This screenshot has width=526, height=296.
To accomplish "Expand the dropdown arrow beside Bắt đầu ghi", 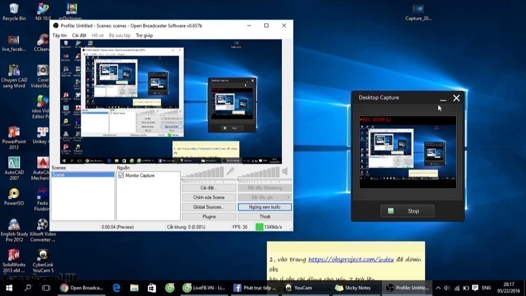I will point(289,198).
